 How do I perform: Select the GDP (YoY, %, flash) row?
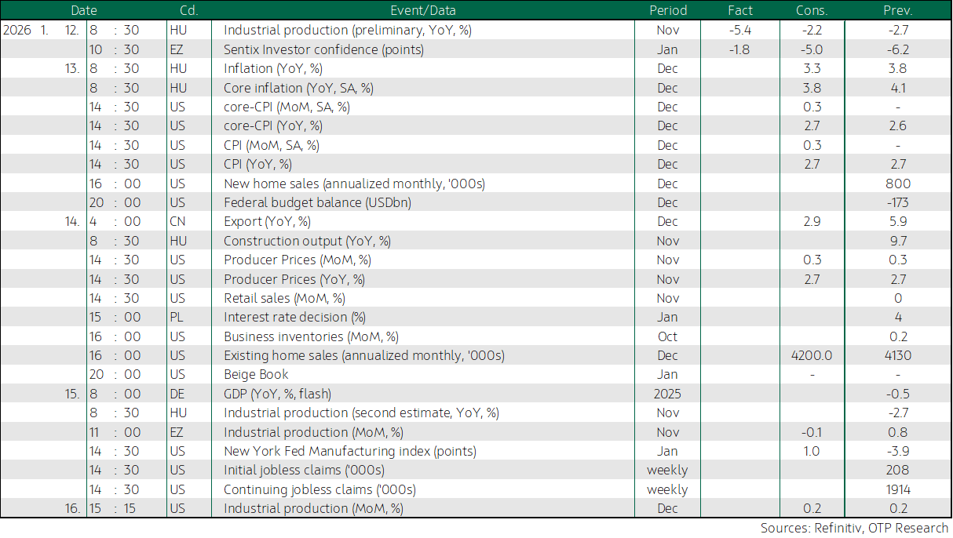pos(476,394)
